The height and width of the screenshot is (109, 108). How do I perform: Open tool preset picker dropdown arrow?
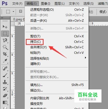click(x=13, y=12)
